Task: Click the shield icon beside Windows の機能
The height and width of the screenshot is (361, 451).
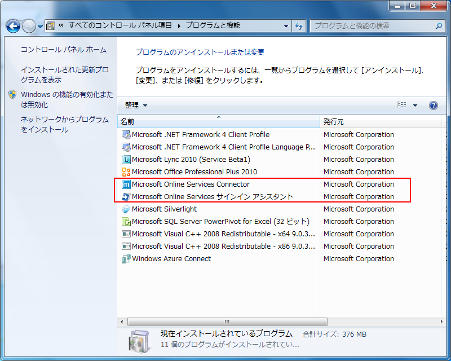Action: [x=12, y=94]
